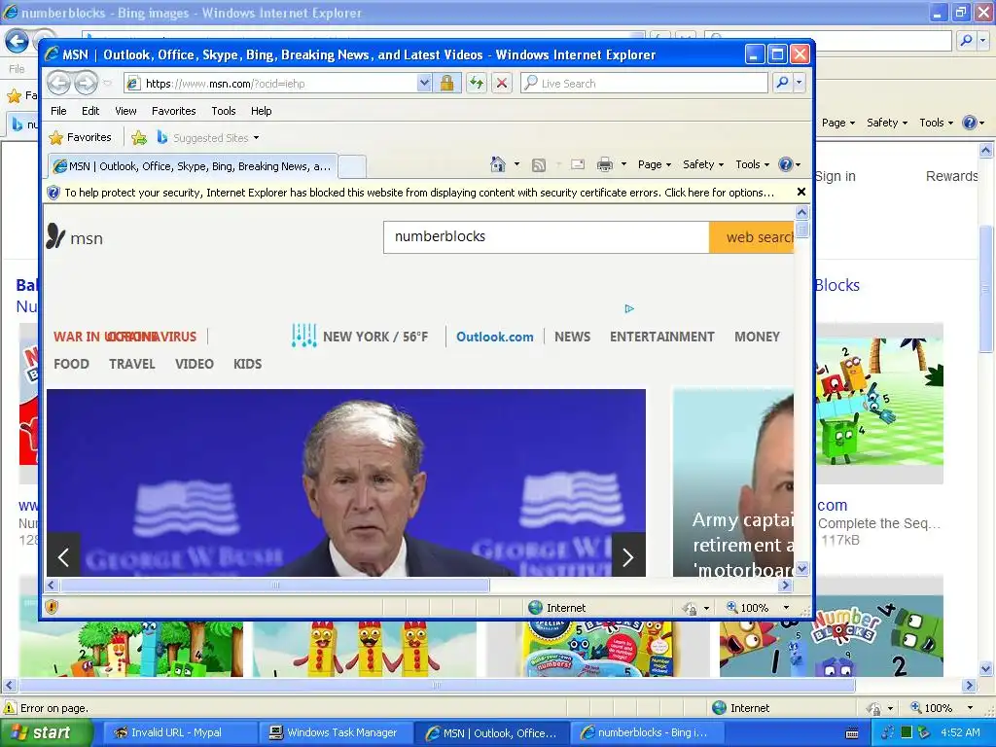The image size is (996, 747).
Task: Open KIDS section link
Action: (x=247, y=364)
